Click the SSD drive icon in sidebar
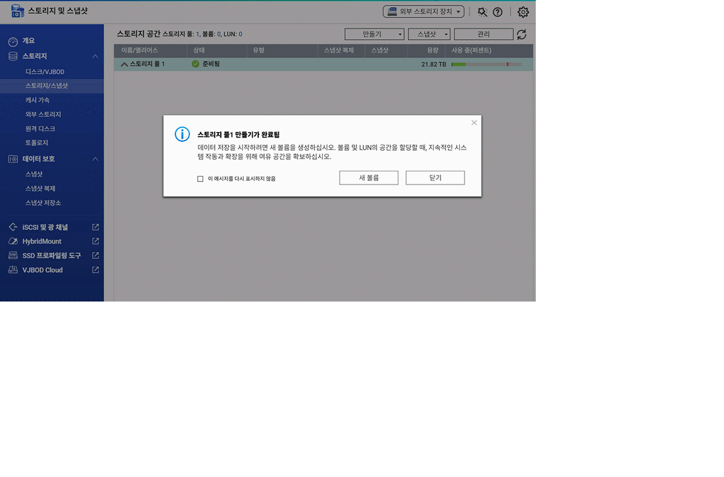 [x=13, y=256]
